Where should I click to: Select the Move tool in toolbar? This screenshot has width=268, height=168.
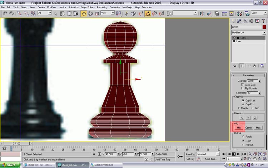84,13
